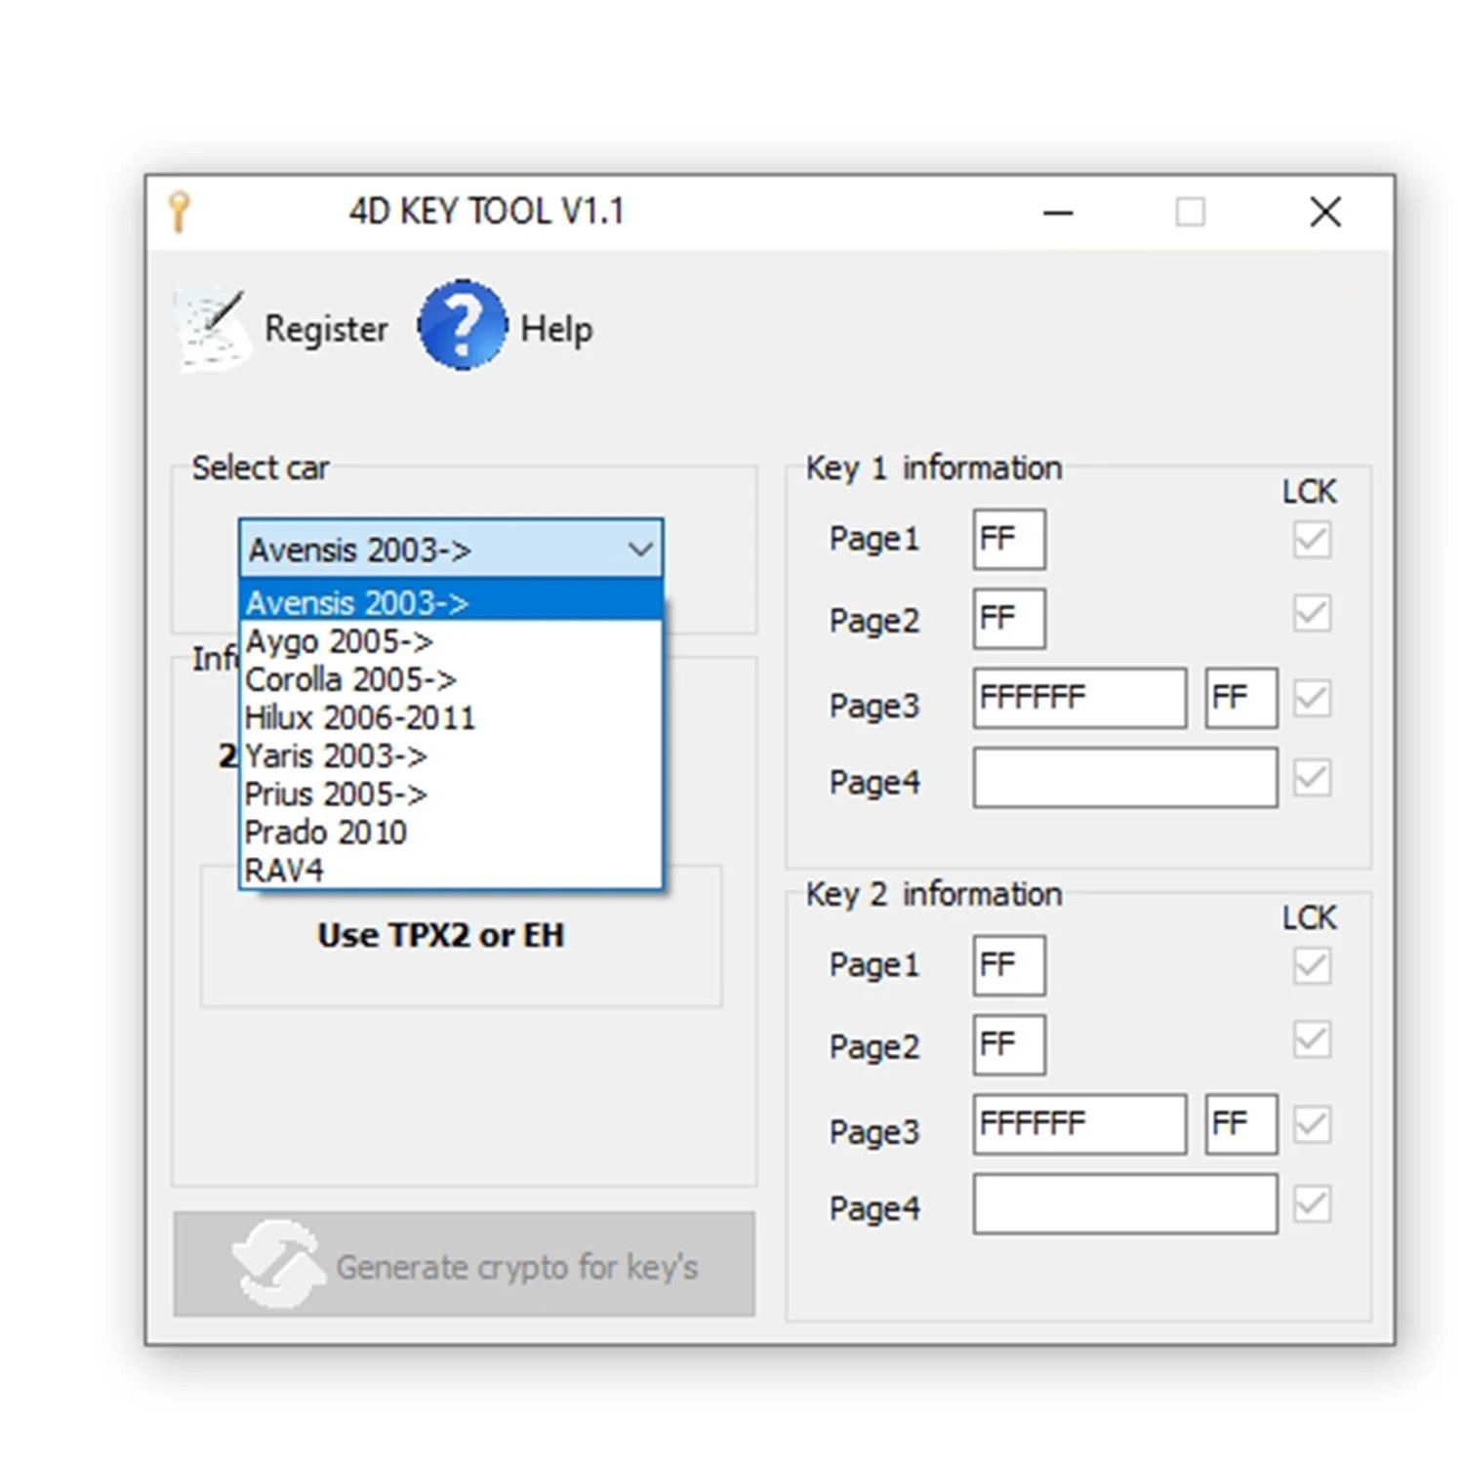
Task: Select RAV4 in car list
Action: click(x=451, y=870)
